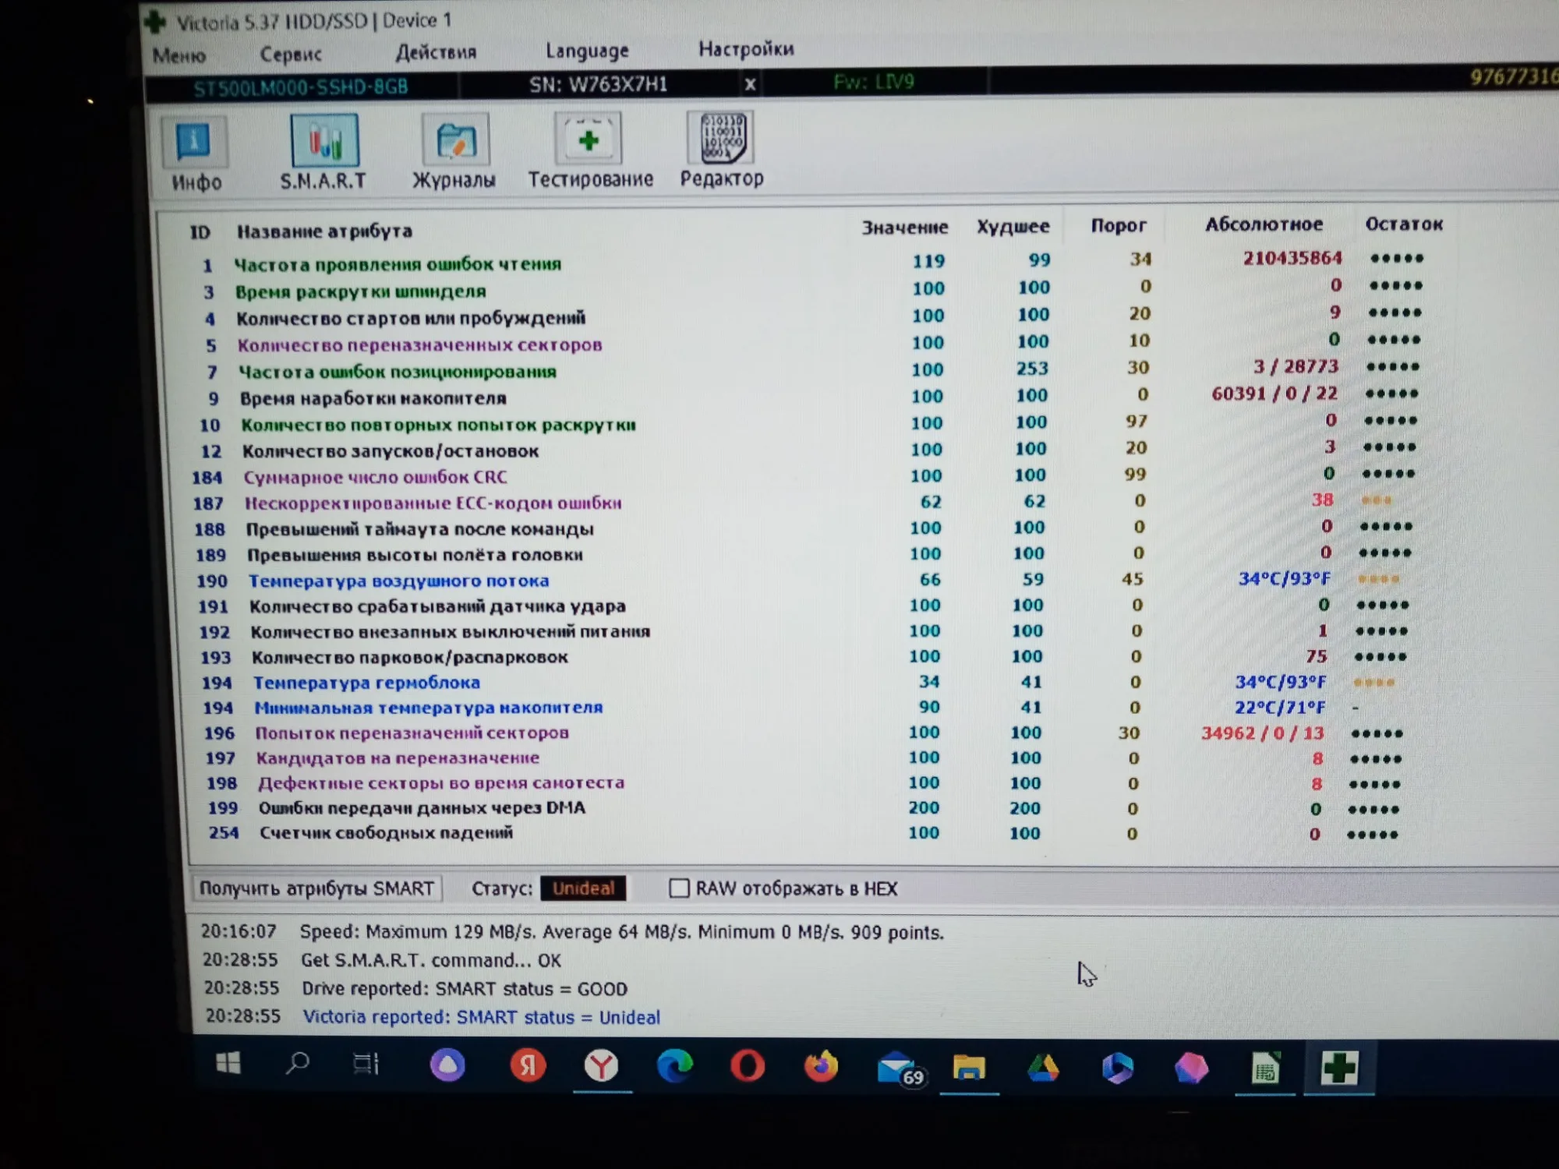
Task: Open the Тестирование testing icon
Action: coord(589,140)
